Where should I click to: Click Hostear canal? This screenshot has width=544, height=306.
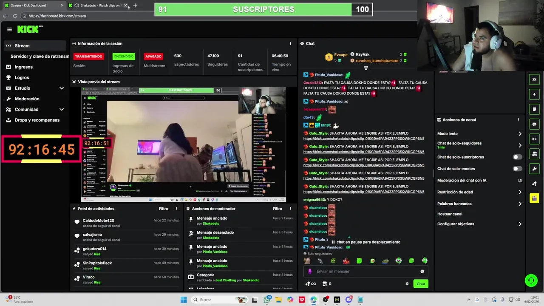click(x=450, y=214)
